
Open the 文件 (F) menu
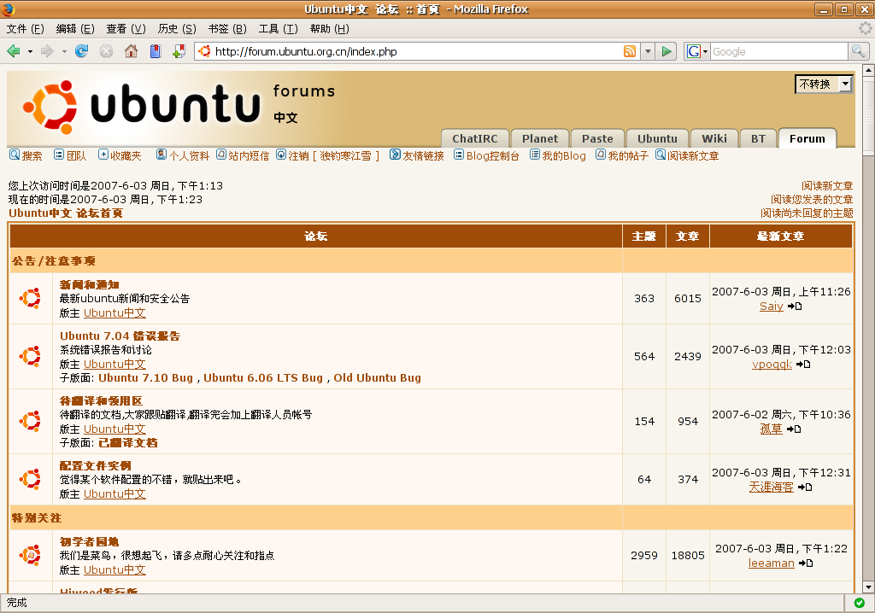pyautogui.click(x=25, y=29)
